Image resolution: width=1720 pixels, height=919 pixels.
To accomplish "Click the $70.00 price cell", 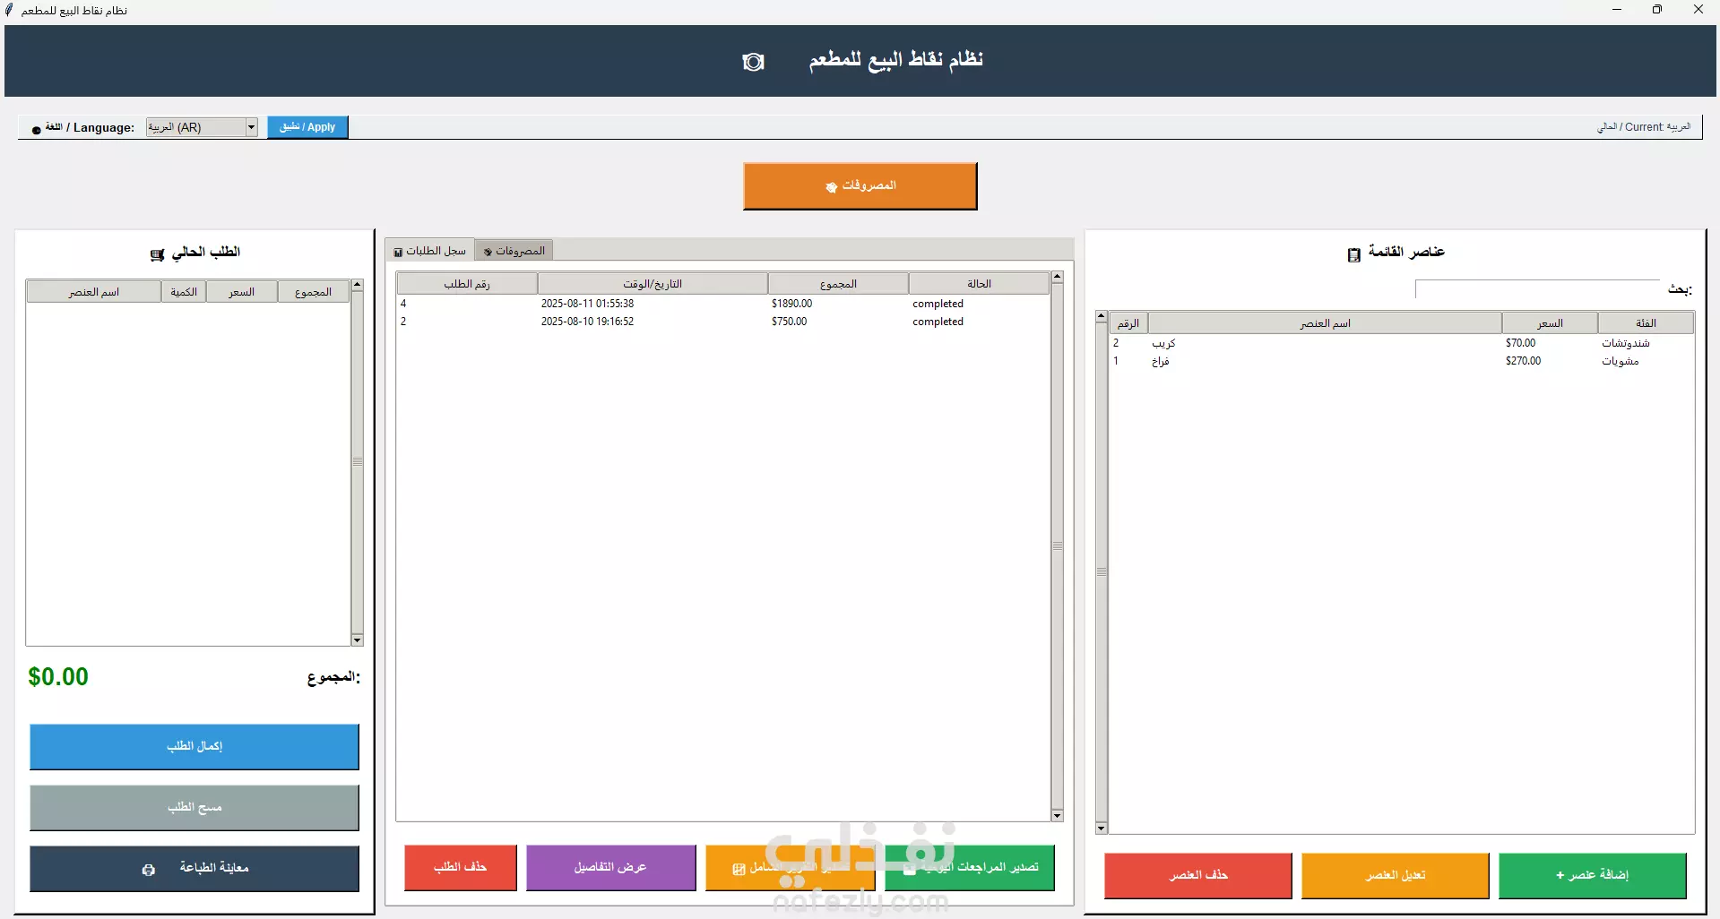I will pos(1521,343).
